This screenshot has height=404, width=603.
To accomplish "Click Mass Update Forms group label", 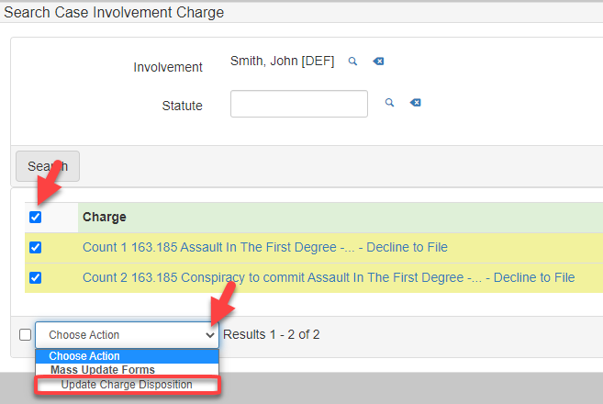I will point(103,370).
